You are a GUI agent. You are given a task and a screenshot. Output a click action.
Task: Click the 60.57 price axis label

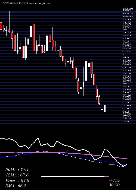coord(127,121)
